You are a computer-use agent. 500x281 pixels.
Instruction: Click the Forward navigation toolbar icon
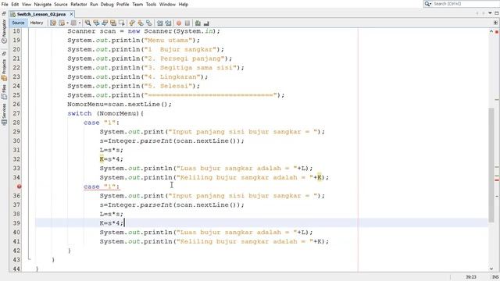(x=73, y=23)
